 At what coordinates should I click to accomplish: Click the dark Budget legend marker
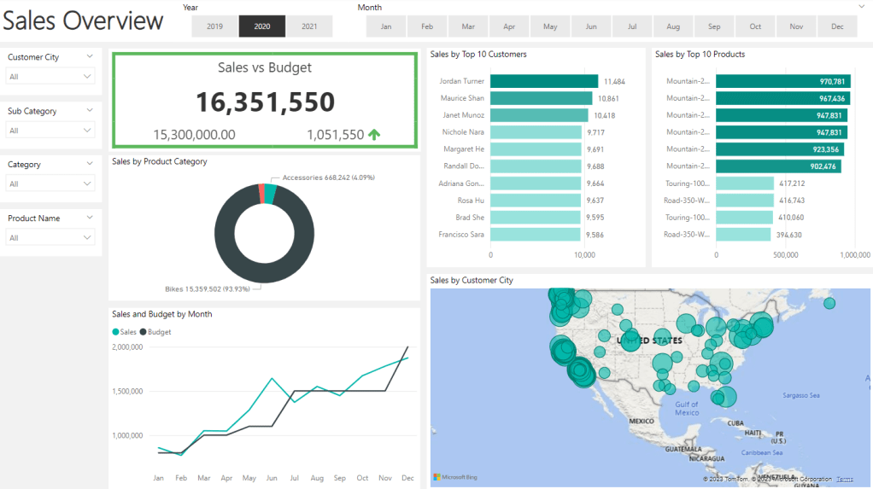tap(143, 331)
